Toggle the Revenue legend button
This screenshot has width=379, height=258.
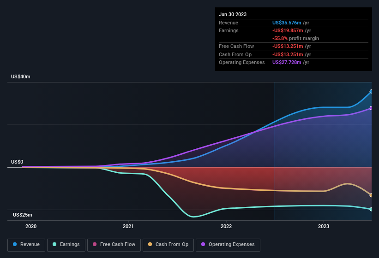click(x=26, y=245)
